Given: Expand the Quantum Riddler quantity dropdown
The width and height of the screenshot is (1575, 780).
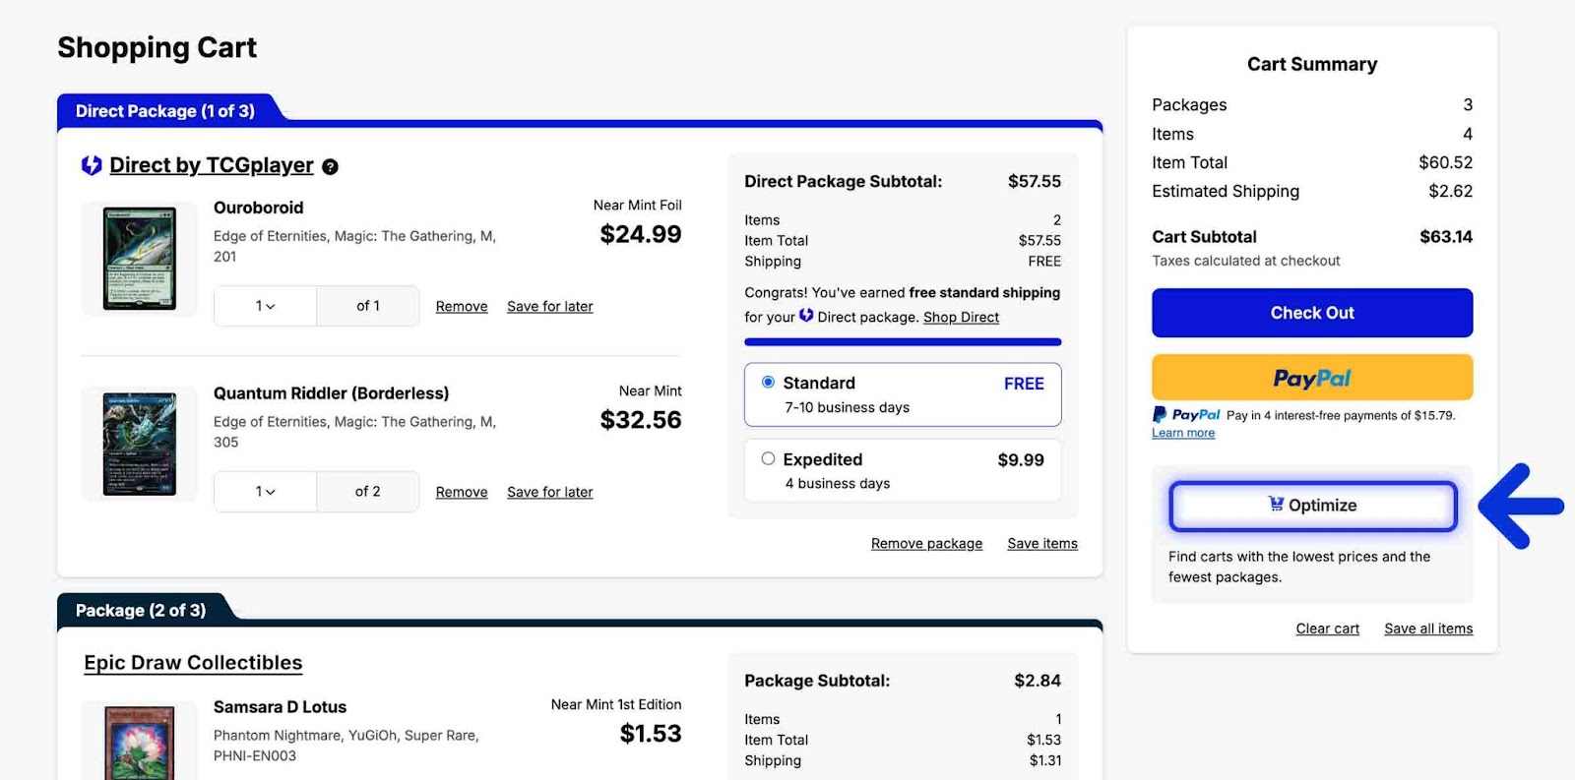Looking at the screenshot, I should tap(265, 492).
